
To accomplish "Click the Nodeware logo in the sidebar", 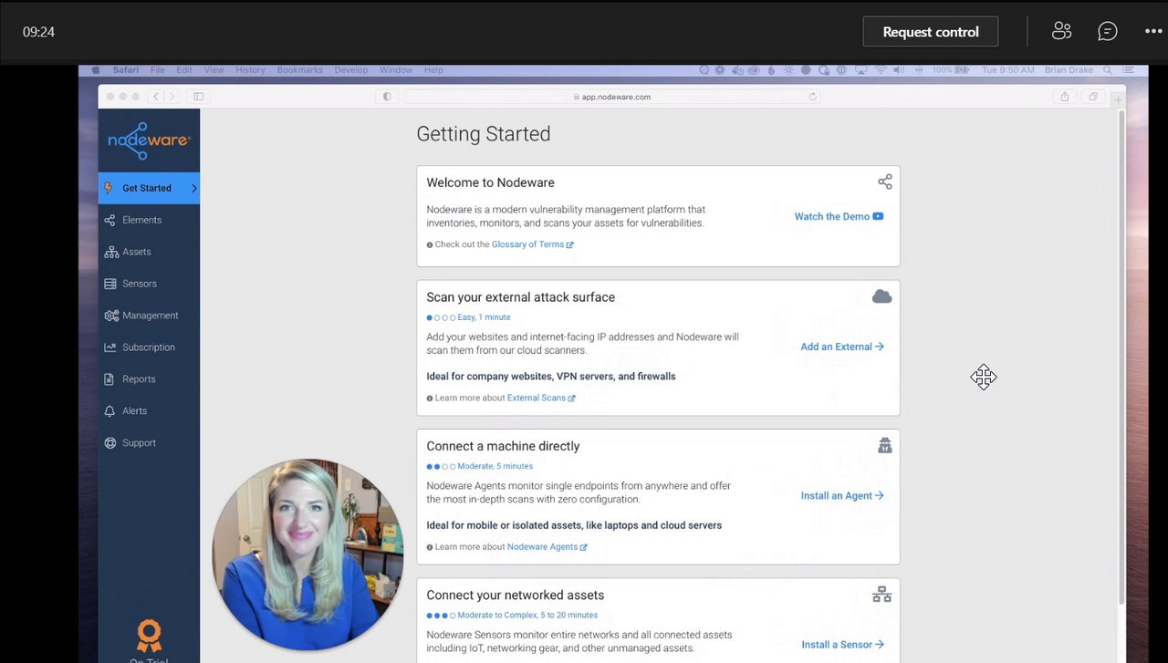I will 149,140.
